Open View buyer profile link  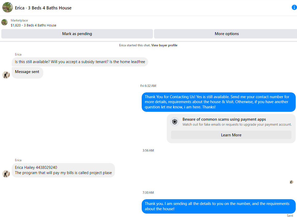pyautogui.click(x=164, y=45)
